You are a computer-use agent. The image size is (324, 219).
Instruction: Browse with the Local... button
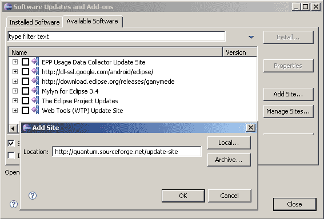[229, 143]
